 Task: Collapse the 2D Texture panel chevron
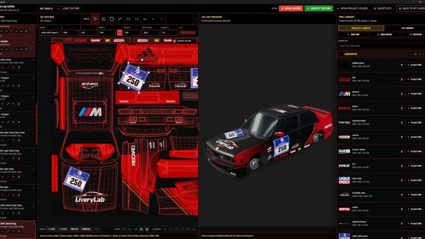click(x=195, y=19)
